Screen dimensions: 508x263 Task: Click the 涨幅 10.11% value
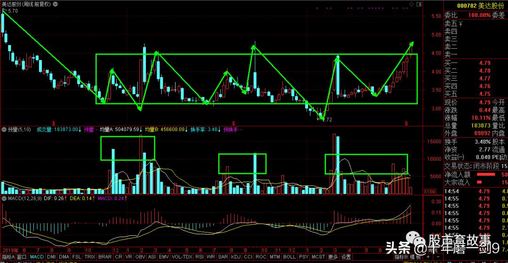(481, 118)
